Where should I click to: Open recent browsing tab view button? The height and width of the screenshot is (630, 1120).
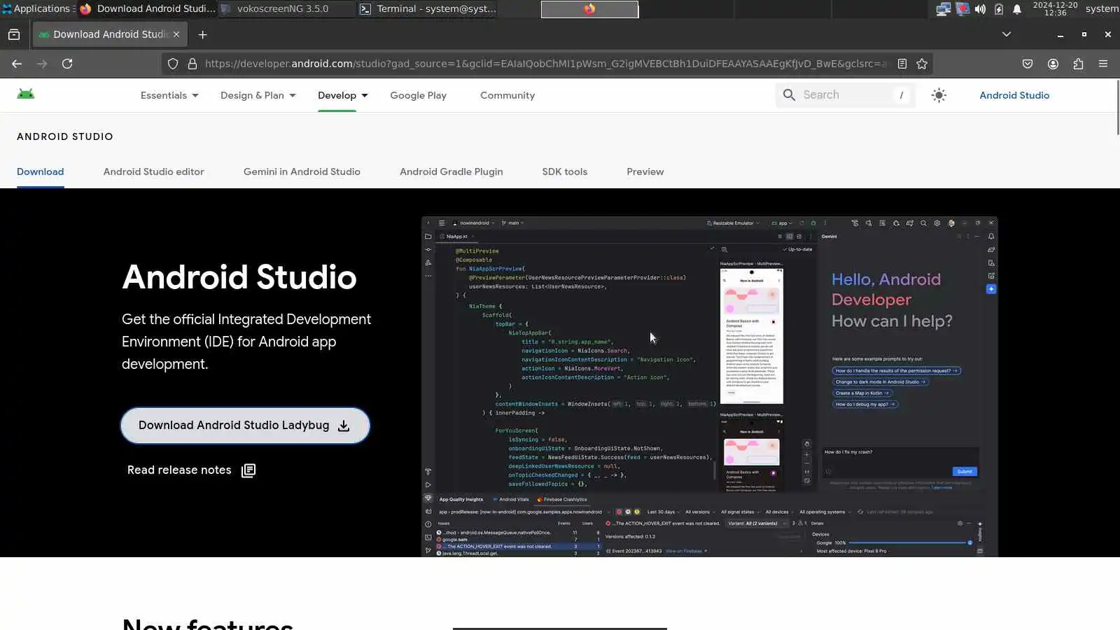14,34
